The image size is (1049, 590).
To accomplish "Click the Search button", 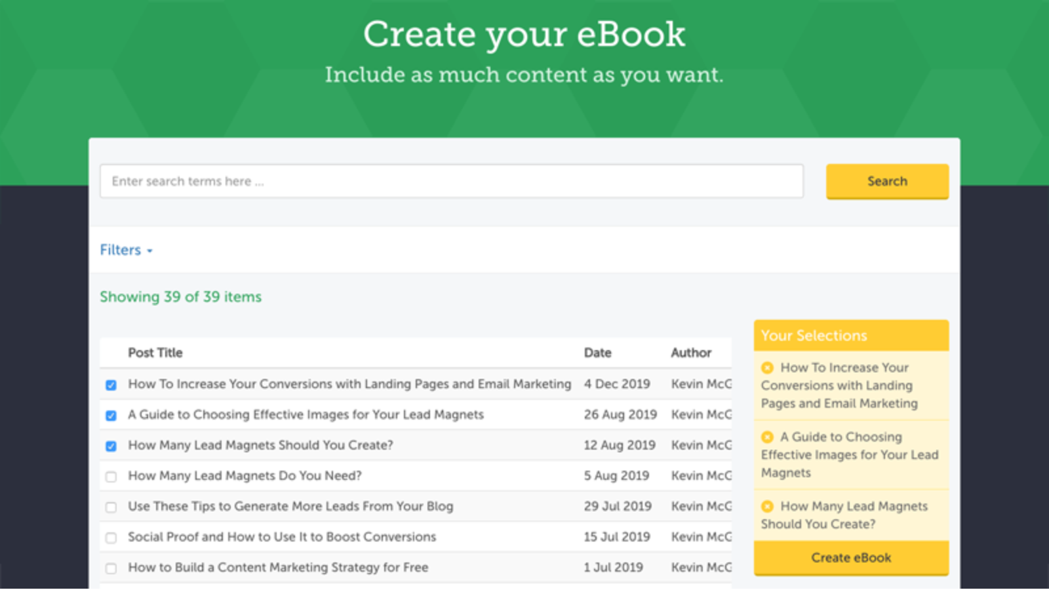I will [x=886, y=181].
